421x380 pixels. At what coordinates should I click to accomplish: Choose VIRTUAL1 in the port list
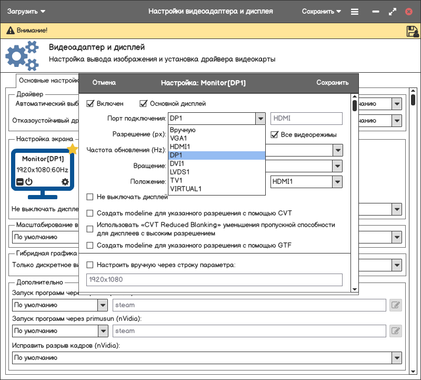coord(185,189)
